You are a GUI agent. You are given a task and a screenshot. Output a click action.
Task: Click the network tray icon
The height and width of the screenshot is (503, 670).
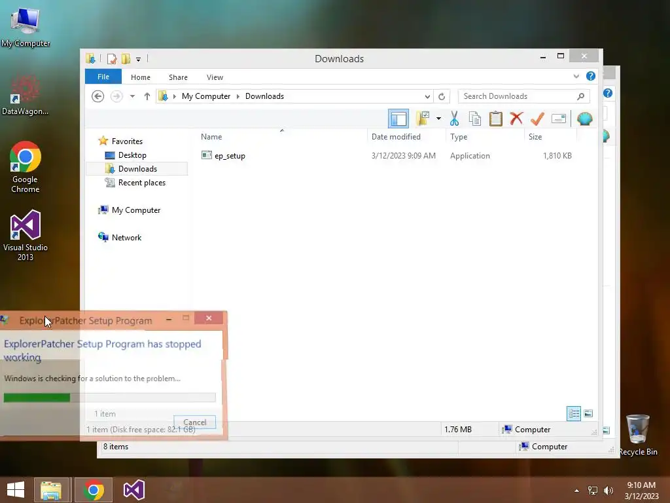click(x=593, y=490)
